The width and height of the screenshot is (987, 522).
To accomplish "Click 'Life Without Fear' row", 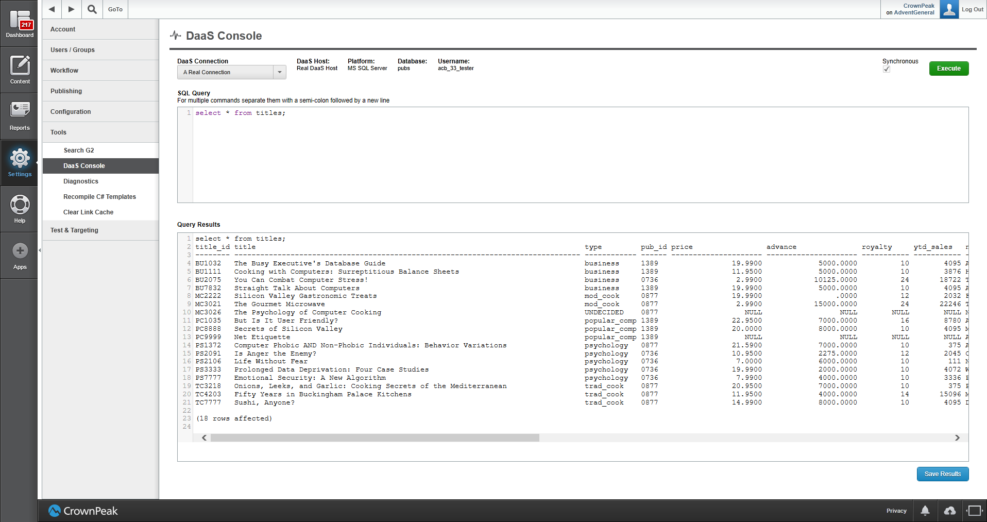I will (x=271, y=361).
